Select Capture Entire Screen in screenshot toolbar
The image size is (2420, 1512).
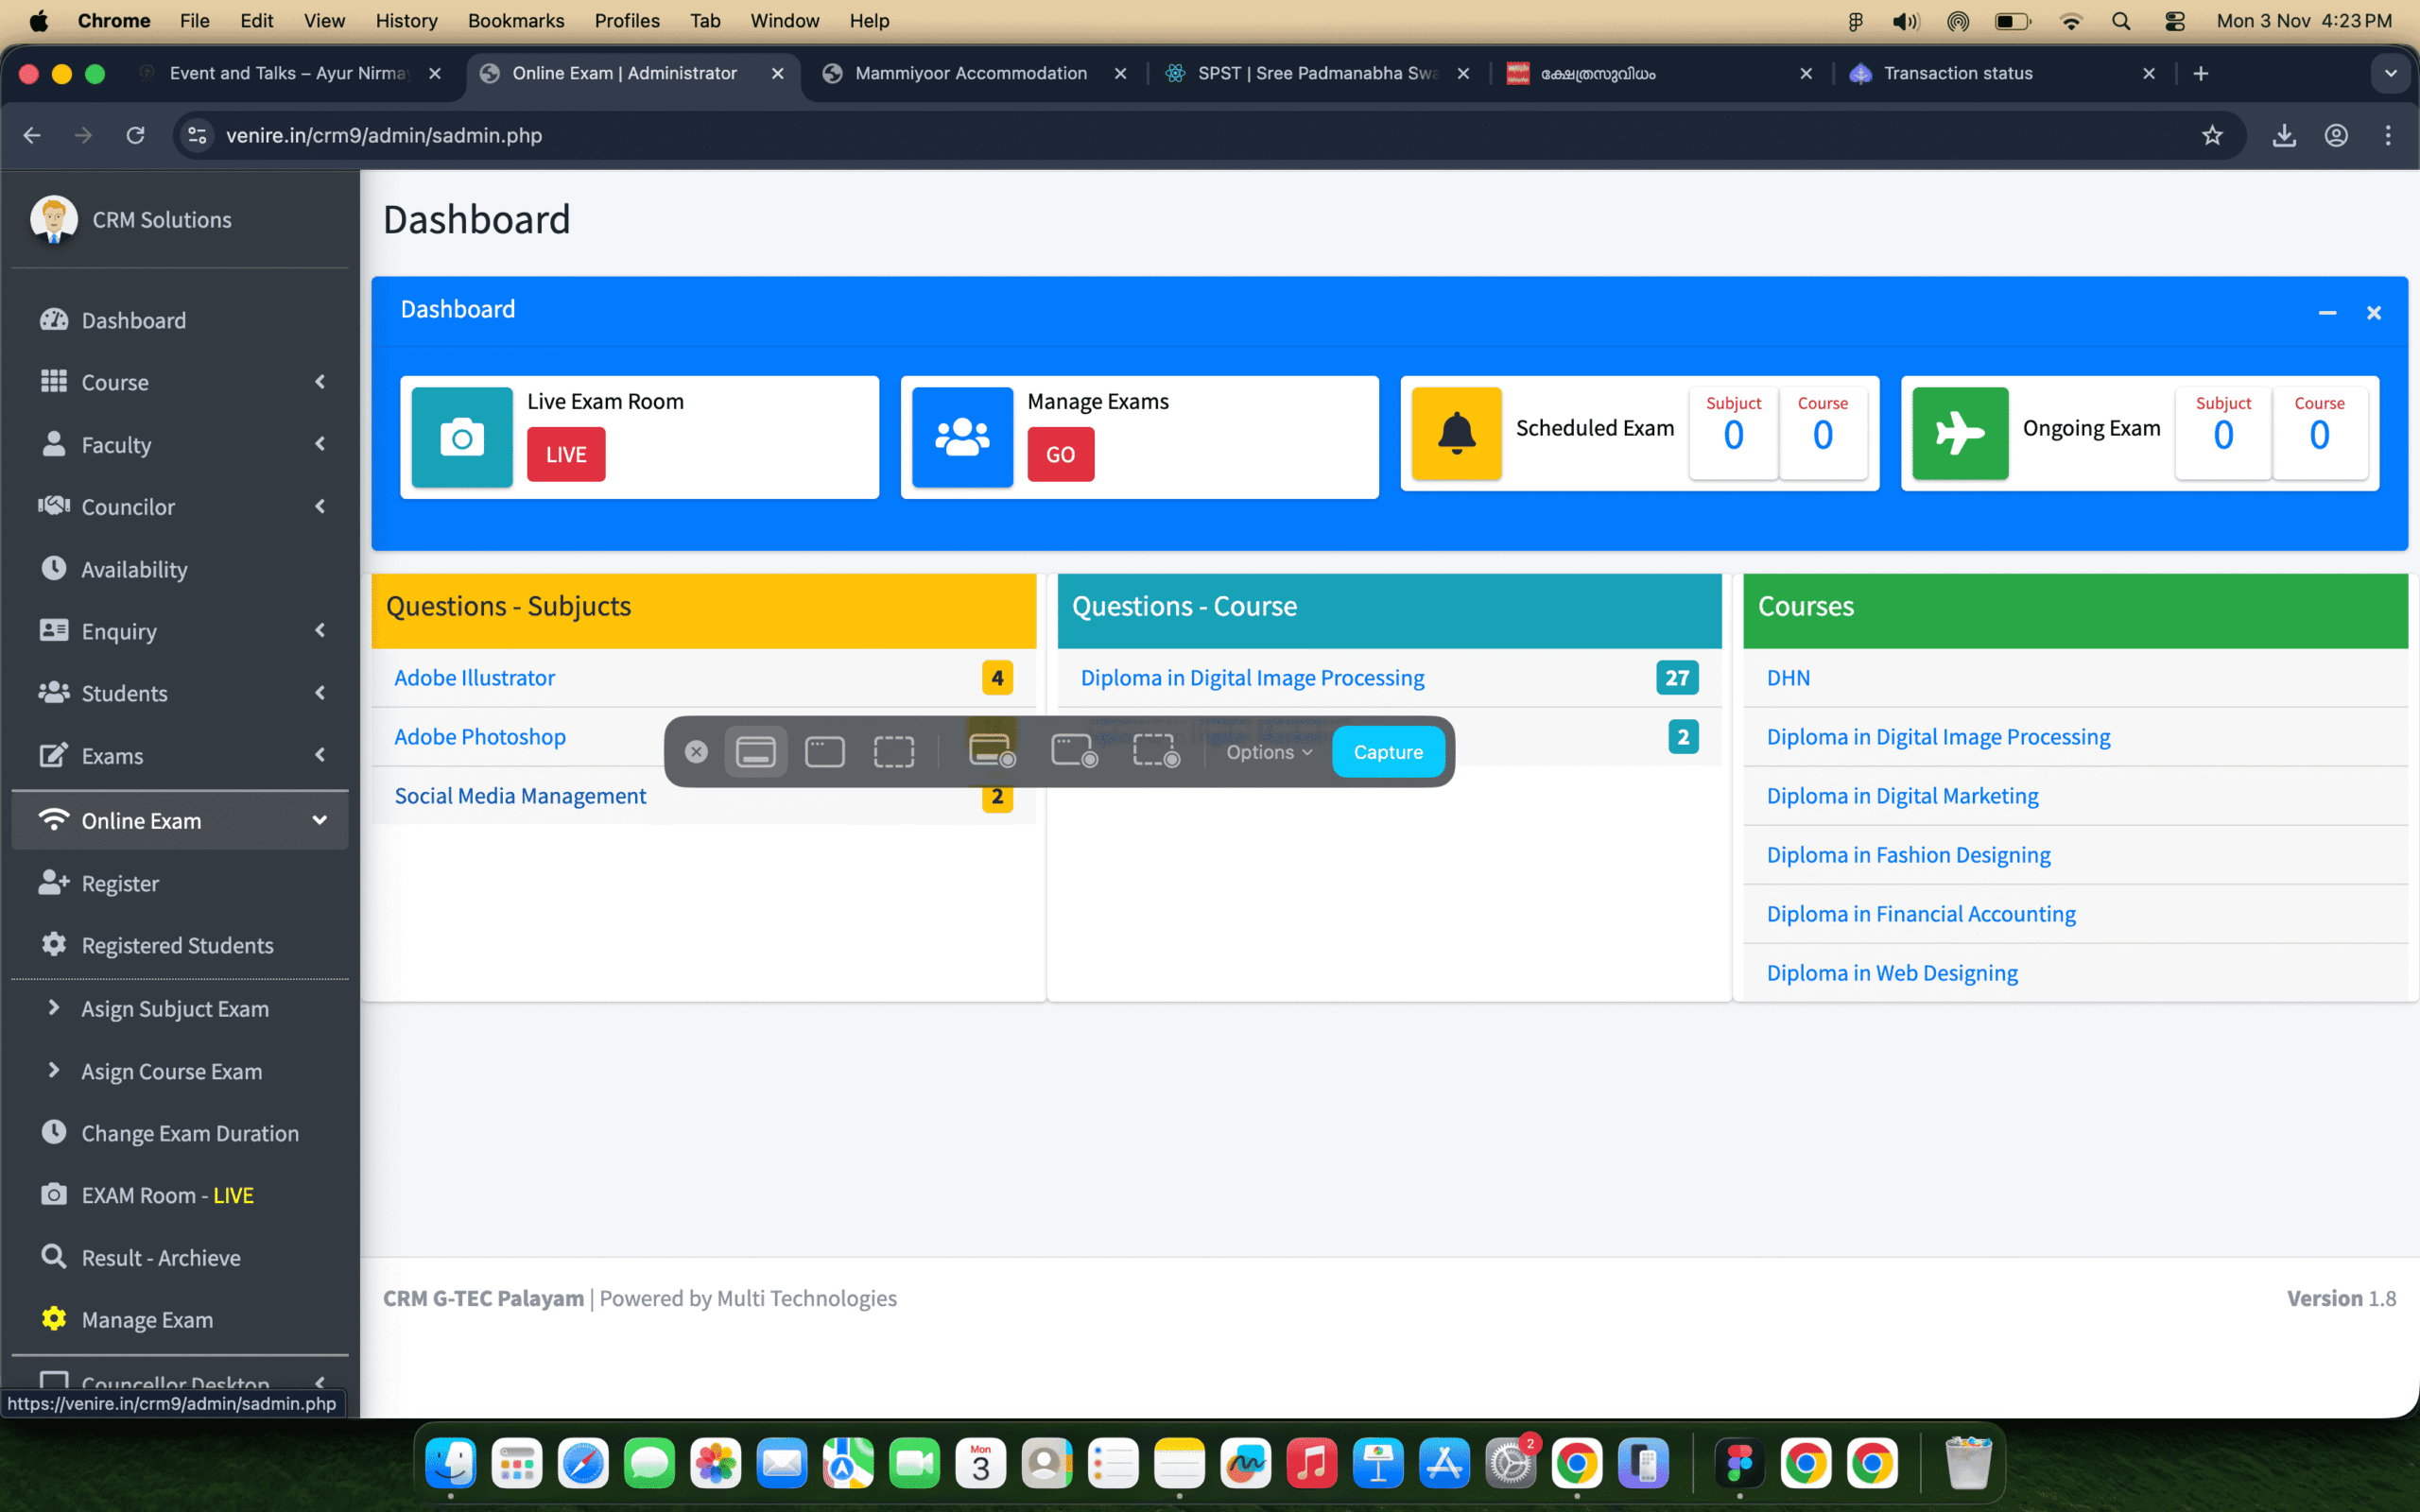(x=755, y=752)
